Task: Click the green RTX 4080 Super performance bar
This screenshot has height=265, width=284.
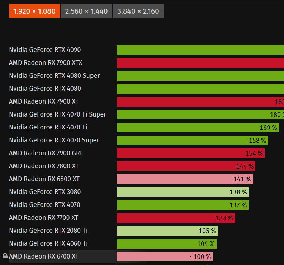Action: (200, 76)
